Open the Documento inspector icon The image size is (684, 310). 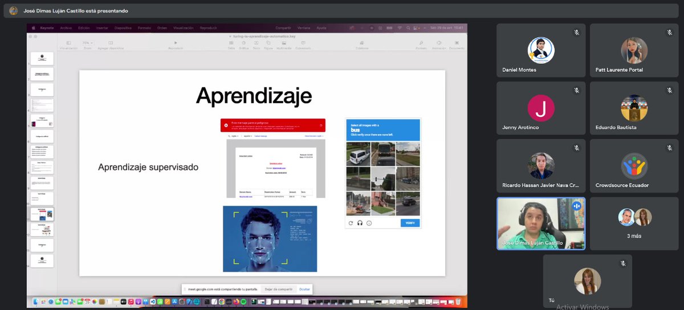pyautogui.click(x=456, y=43)
